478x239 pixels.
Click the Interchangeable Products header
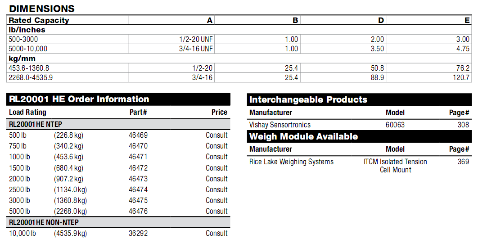tap(308, 100)
